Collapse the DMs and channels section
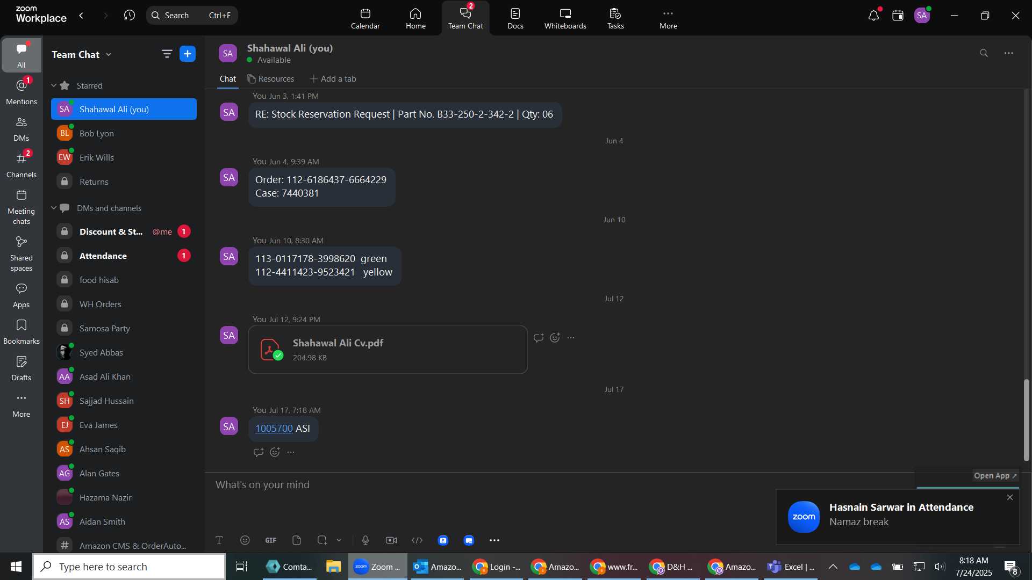 [54, 208]
